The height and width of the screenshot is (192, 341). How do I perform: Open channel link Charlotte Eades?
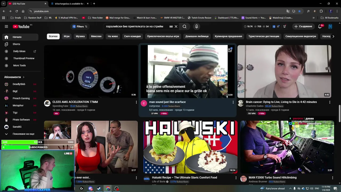(255, 106)
